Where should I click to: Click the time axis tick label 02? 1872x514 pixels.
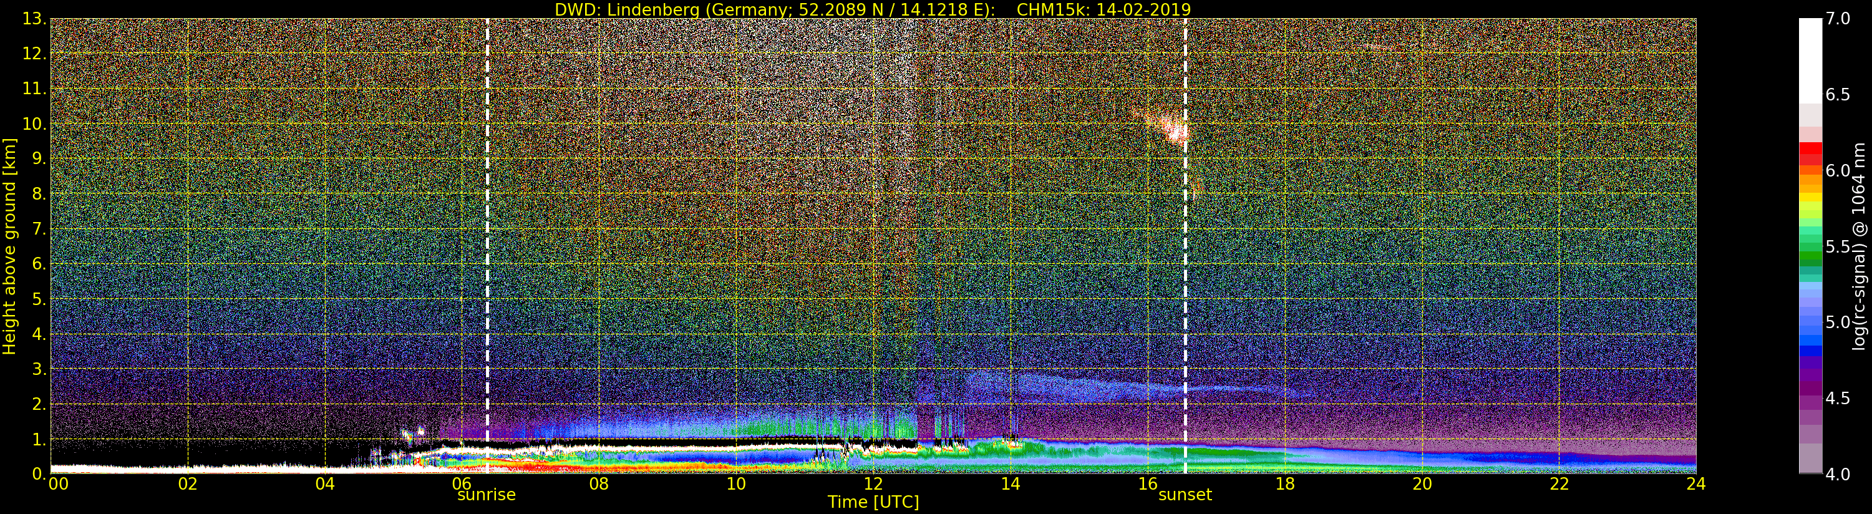pyautogui.click(x=188, y=483)
